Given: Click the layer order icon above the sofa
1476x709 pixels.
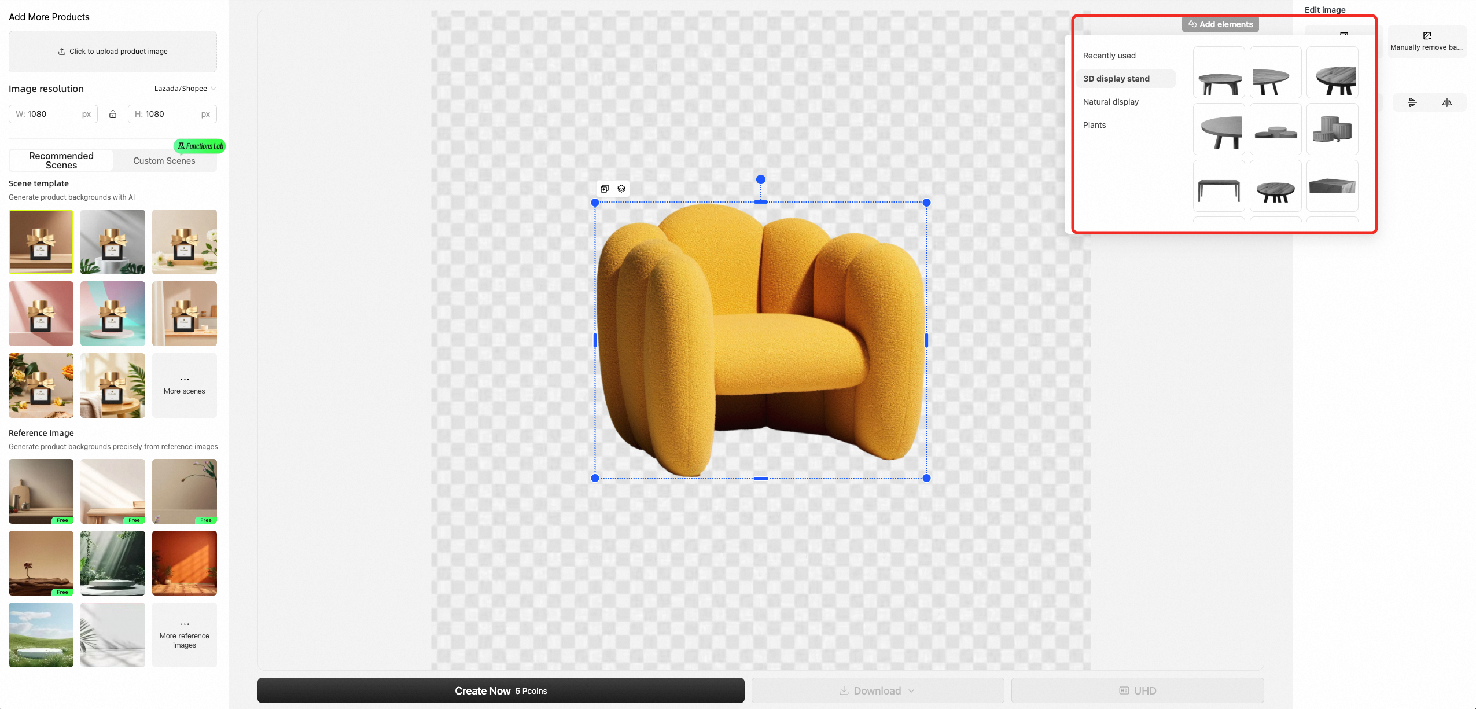Looking at the screenshot, I should click(x=621, y=189).
